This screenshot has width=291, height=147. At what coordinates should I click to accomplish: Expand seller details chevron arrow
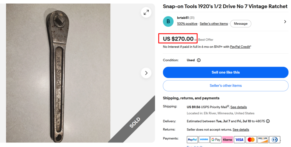[285, 22]
